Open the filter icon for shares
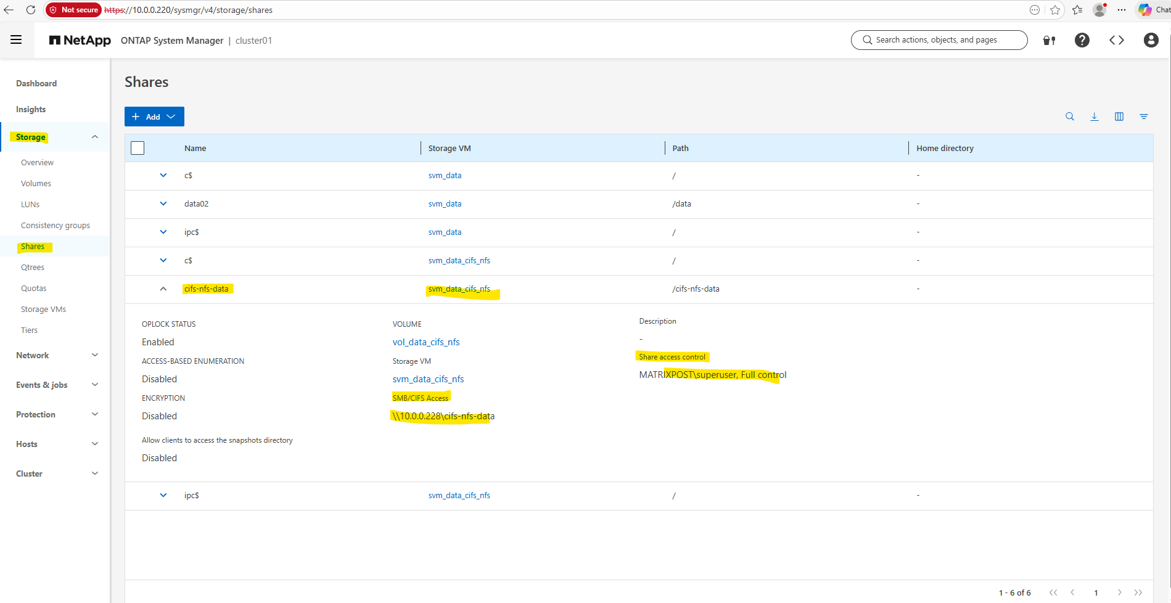This screenshot has height=603, width=1171. click(x=1144, y=117)
